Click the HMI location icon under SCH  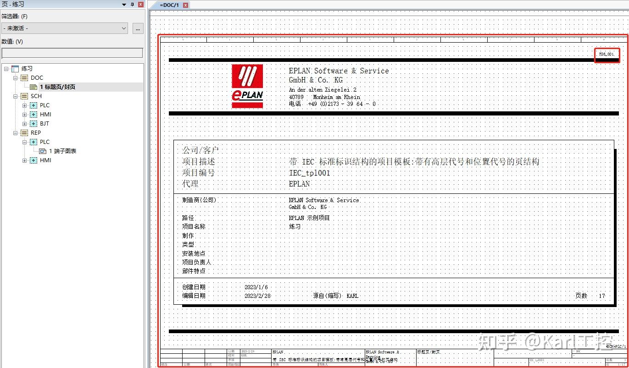(33, 115)
